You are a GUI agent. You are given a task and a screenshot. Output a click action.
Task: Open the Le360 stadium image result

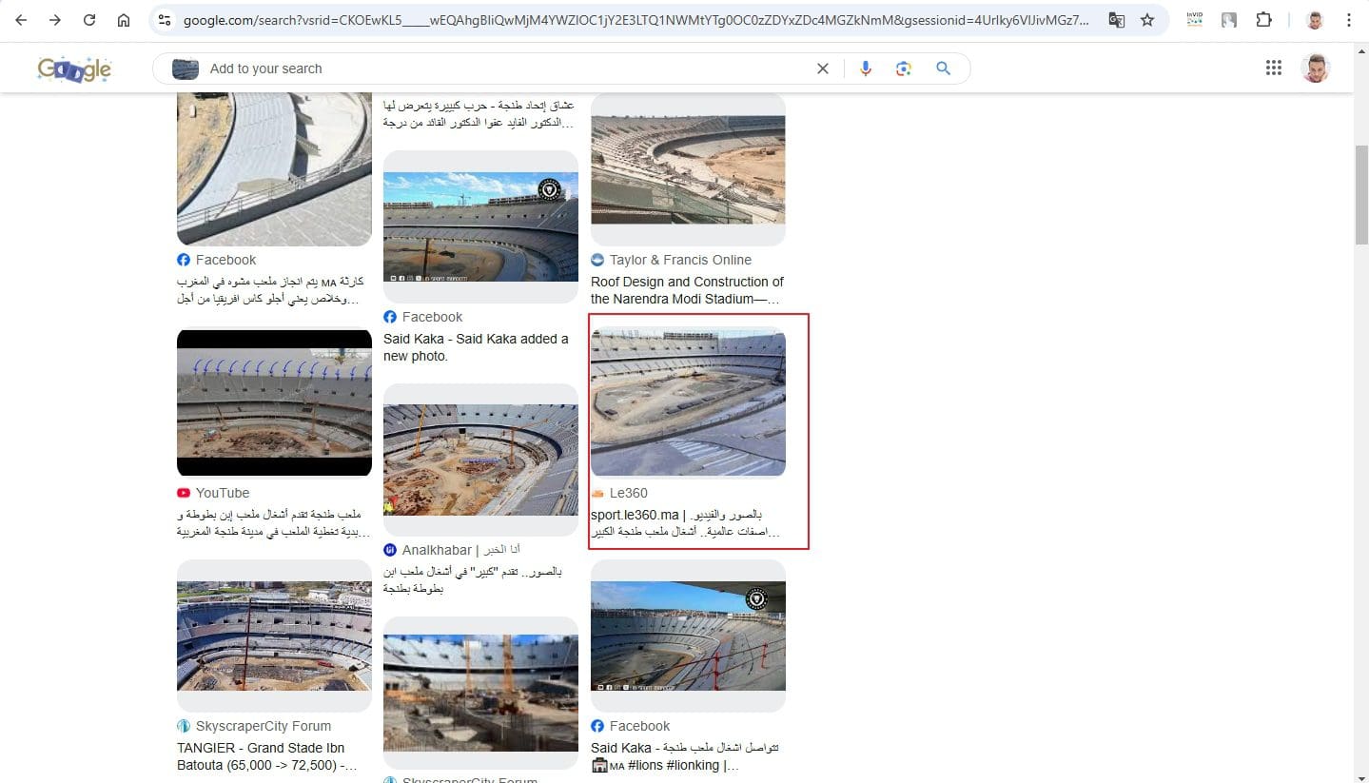[x=688, y=401]
